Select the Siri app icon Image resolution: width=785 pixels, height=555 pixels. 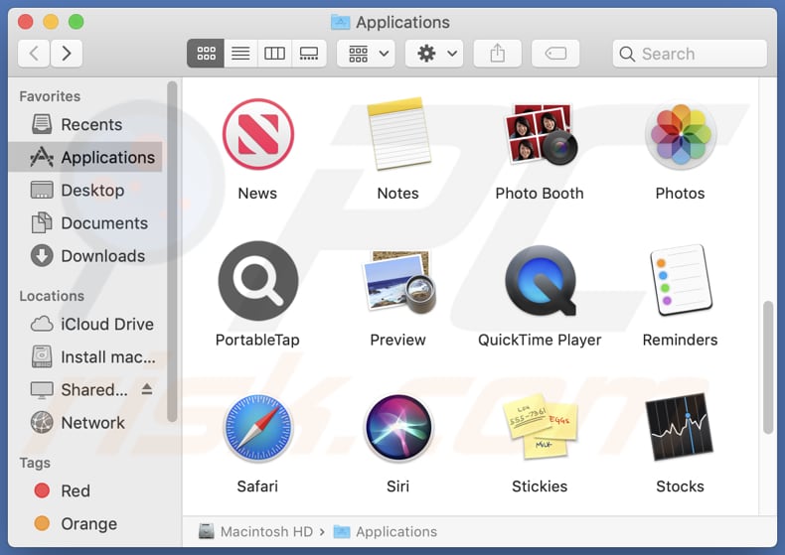point(398,428)
